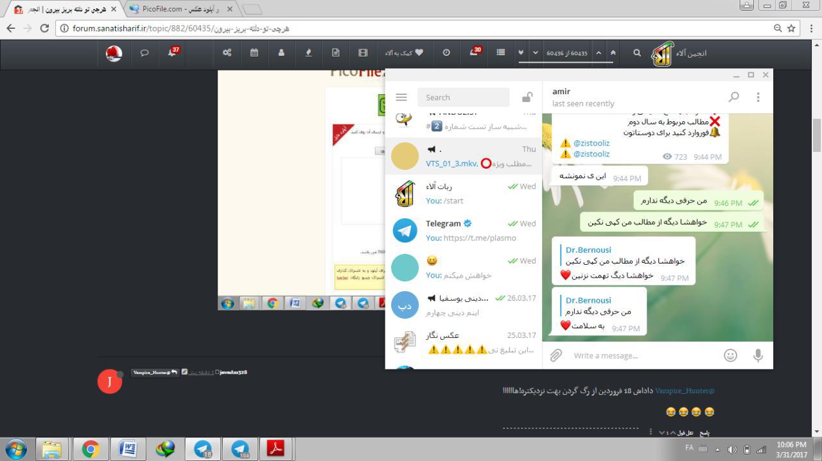Focus the Telegram search field
This screenshot has height=461, width=822.
pos(463,97)
